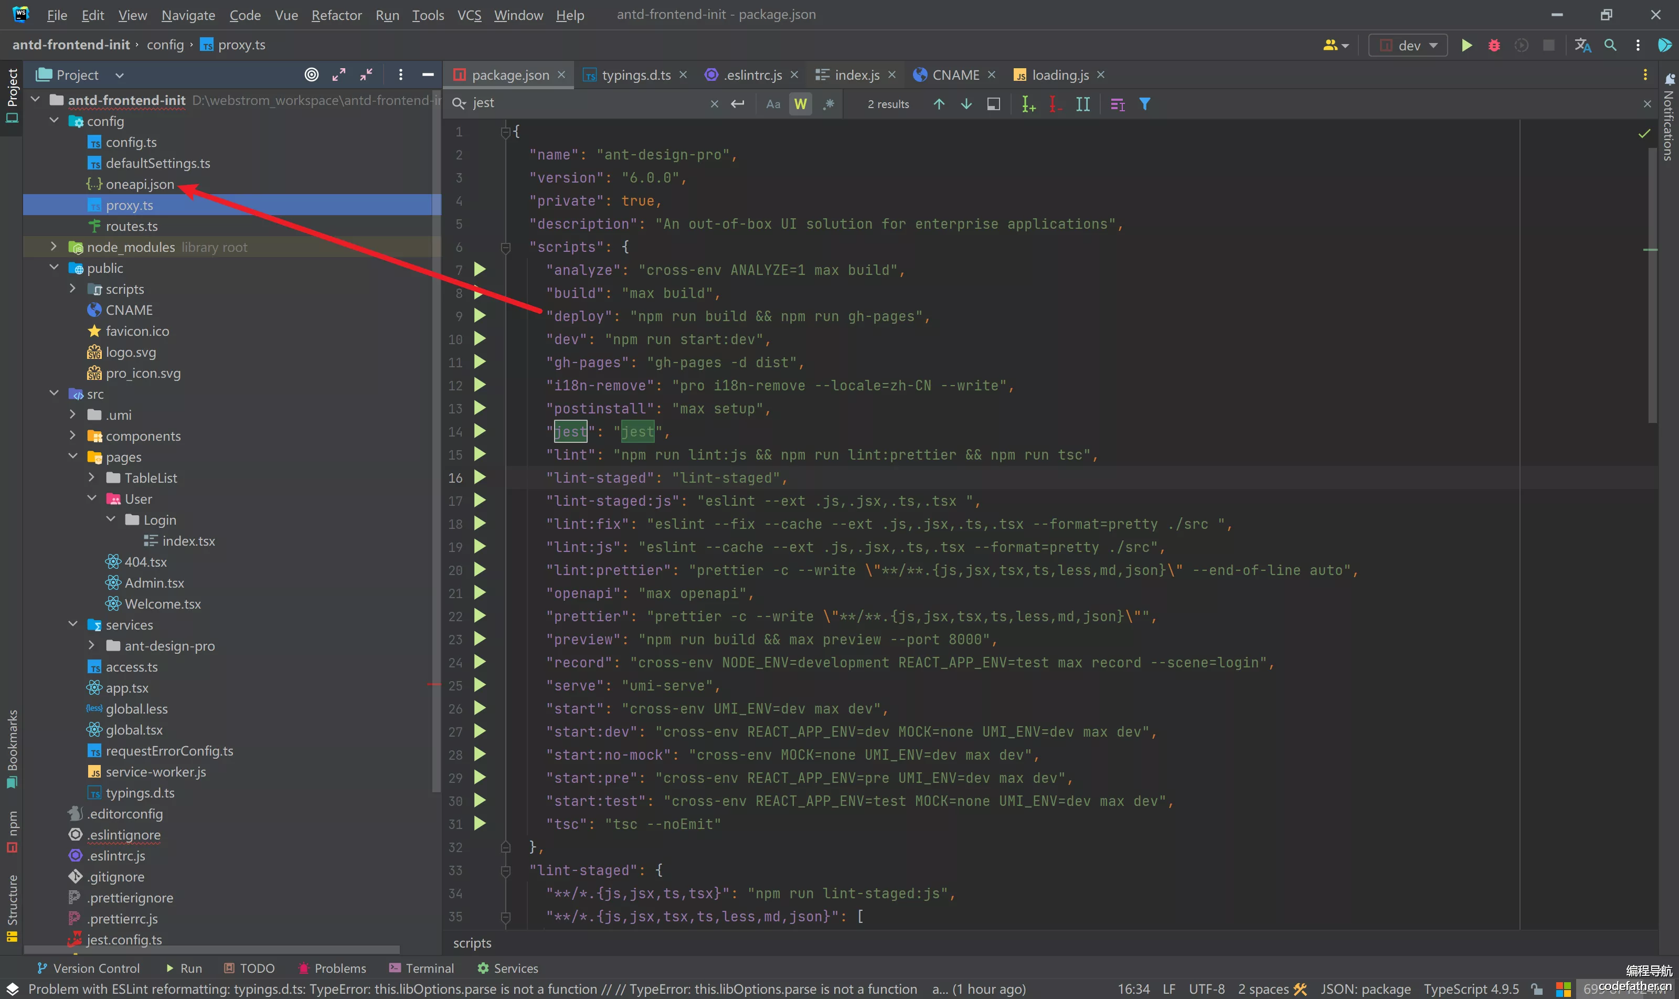Click Unselect Occurrence icon in search bar
The image size is (1679, 999).
(x=1055, y=104)
